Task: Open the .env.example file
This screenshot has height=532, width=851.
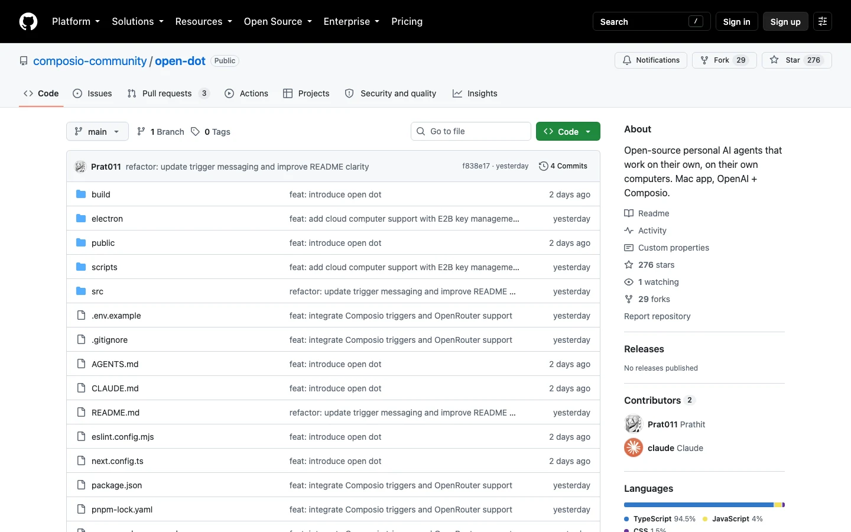Action: coord(116,316)
